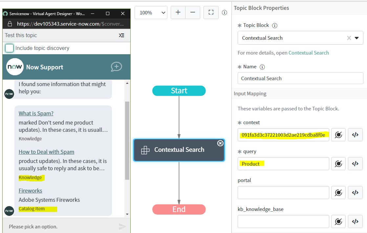Click the chat scrollbar up arrow
The width and height of the screenshot is (367, 233).
(127, 83)
